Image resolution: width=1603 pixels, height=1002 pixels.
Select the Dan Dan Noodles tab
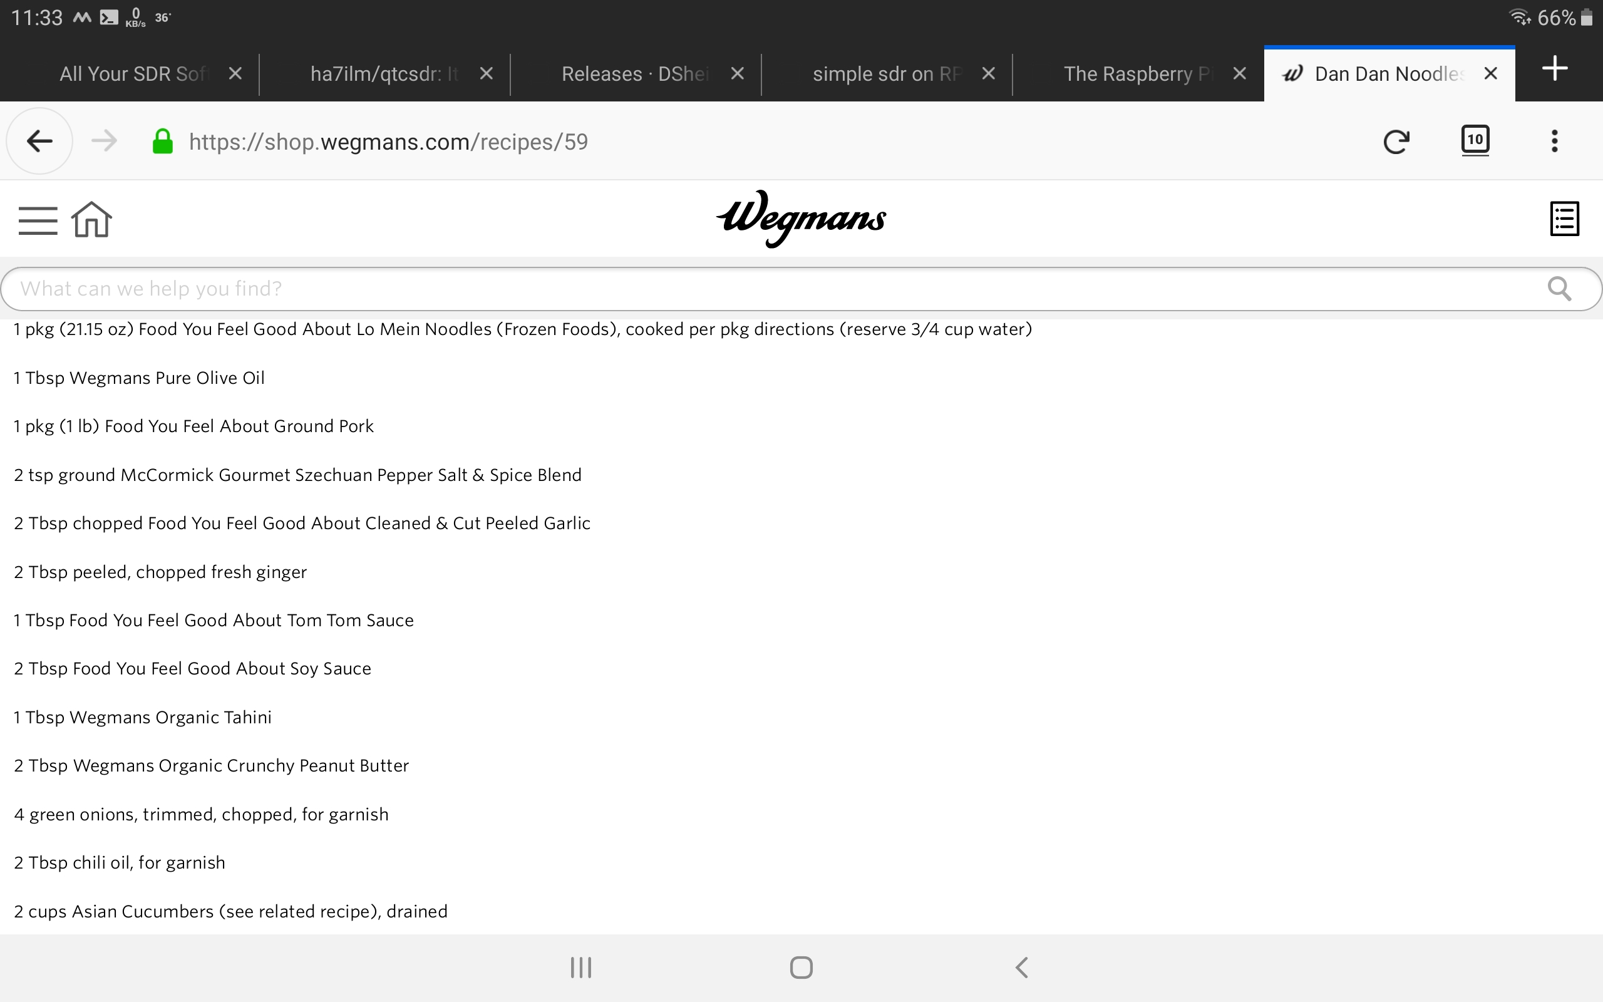click(x=1389, y=73)
